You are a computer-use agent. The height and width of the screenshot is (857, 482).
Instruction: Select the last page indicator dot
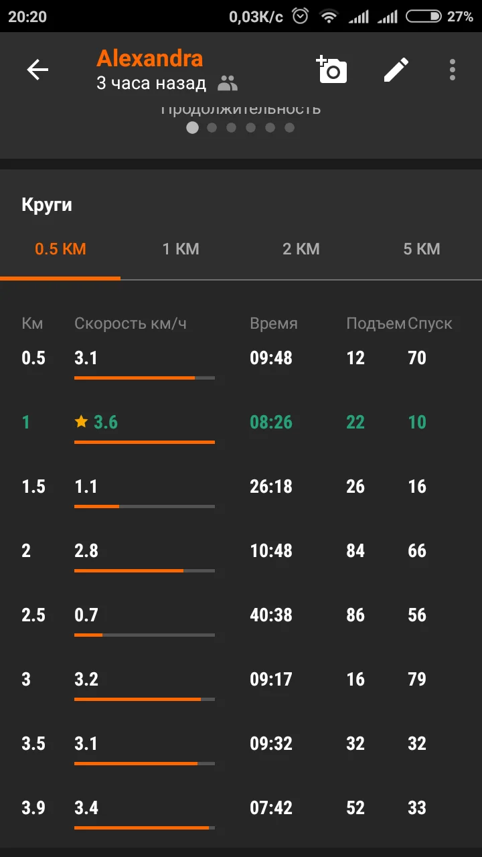click(x=289, y=128)
